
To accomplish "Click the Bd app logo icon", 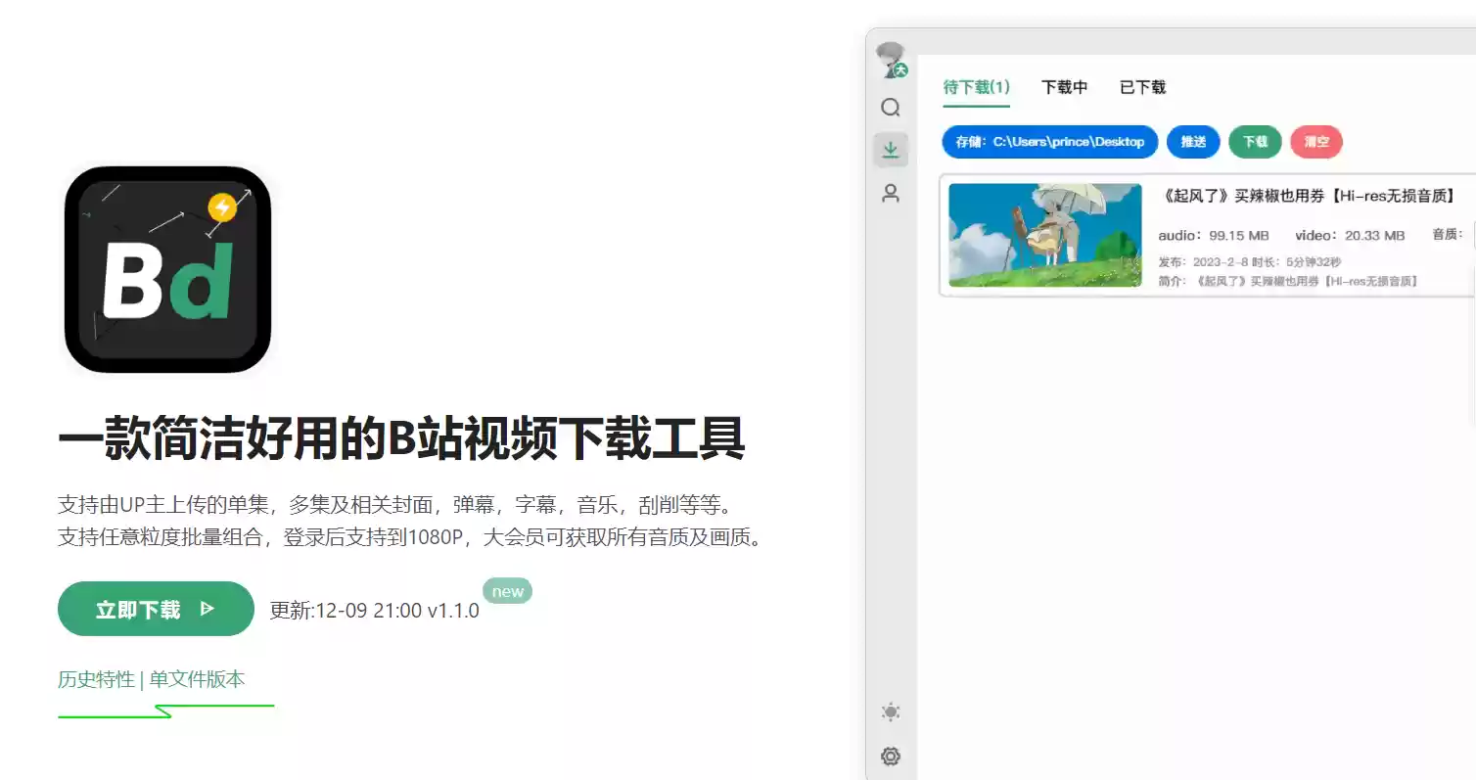I will point(166,271).
